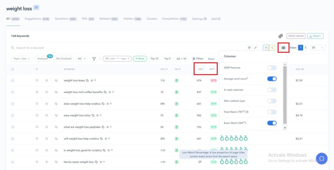The image size is (334, 170).
Task: Open the Filters panel
Action: (198, 59)
